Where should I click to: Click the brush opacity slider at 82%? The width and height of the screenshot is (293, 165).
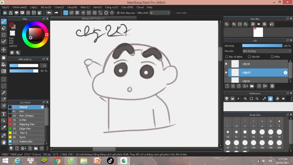click(x=24, y=71)
